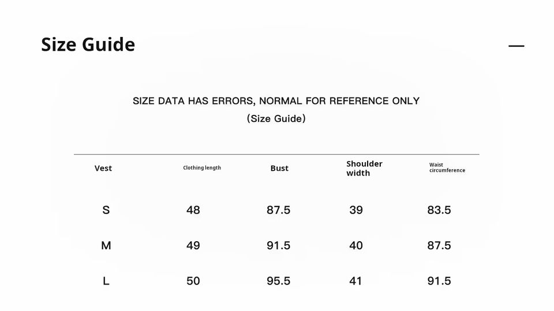Viewport: 554px width, 311px height.
Task: Click the (Size Guide) subtitle in parentheses
Action: (276, 119)
